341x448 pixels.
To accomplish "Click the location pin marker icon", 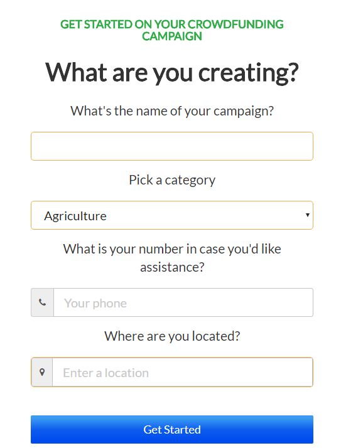I will pyautogui.click(x=42, y=372).
